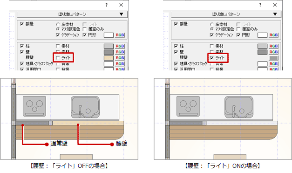Toggle グラデーション checkbox in ライトON dialog
Viewport: 292px width, 173px height.
click(x=211, y=35)
